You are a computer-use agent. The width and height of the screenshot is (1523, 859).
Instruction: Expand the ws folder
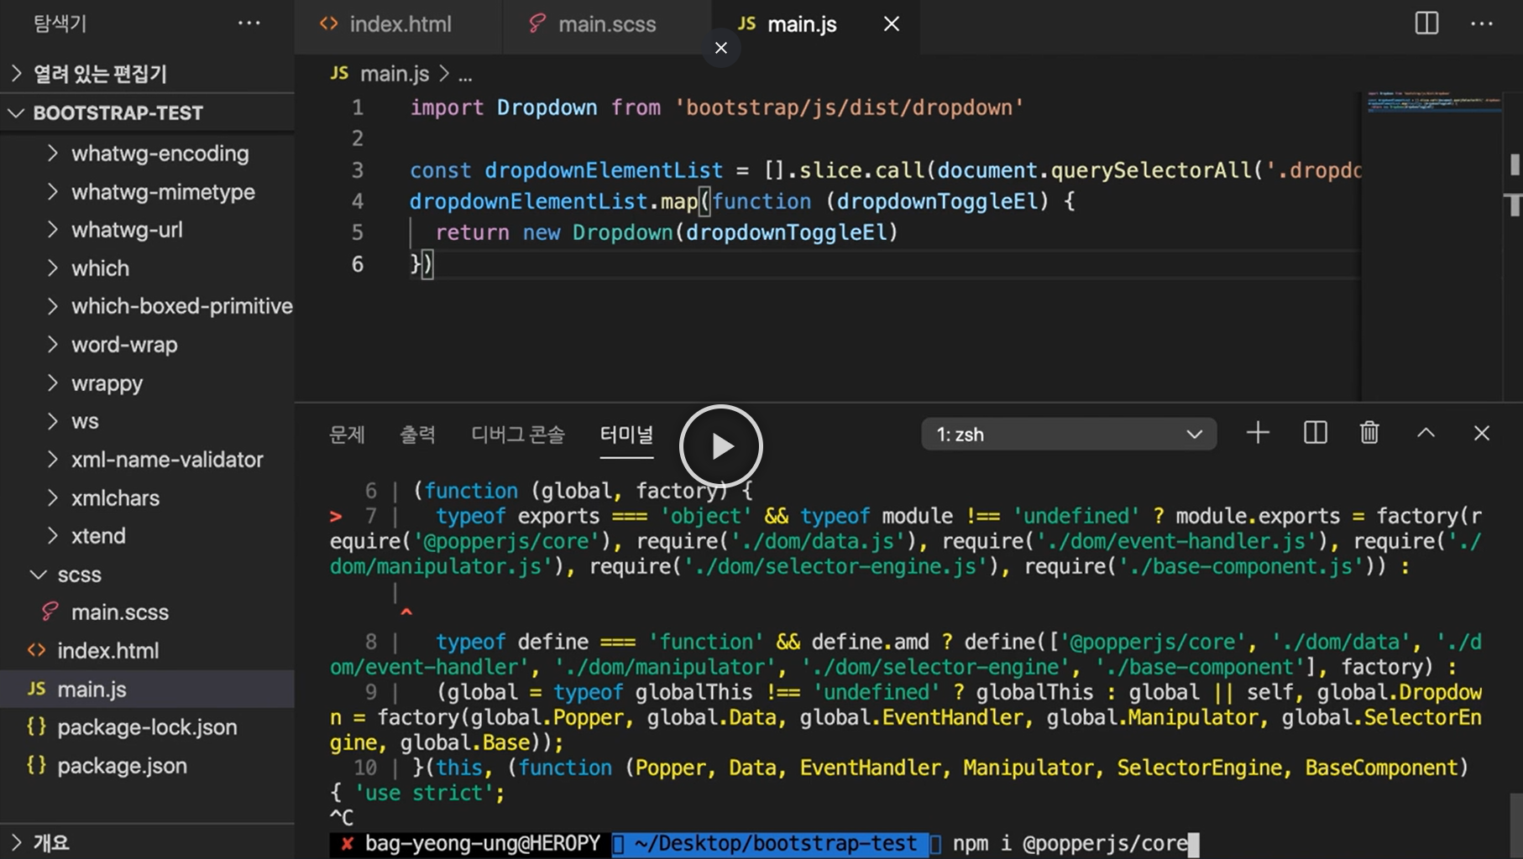tap(147, 421)
